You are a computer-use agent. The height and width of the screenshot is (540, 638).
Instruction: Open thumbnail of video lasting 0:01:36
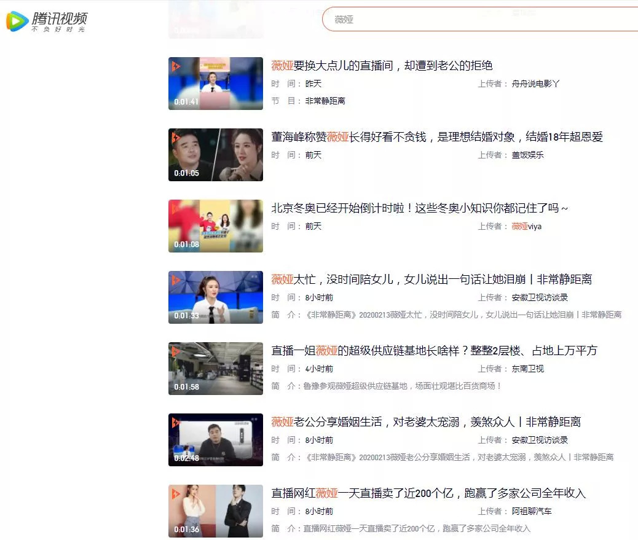[x=216, y=511]
